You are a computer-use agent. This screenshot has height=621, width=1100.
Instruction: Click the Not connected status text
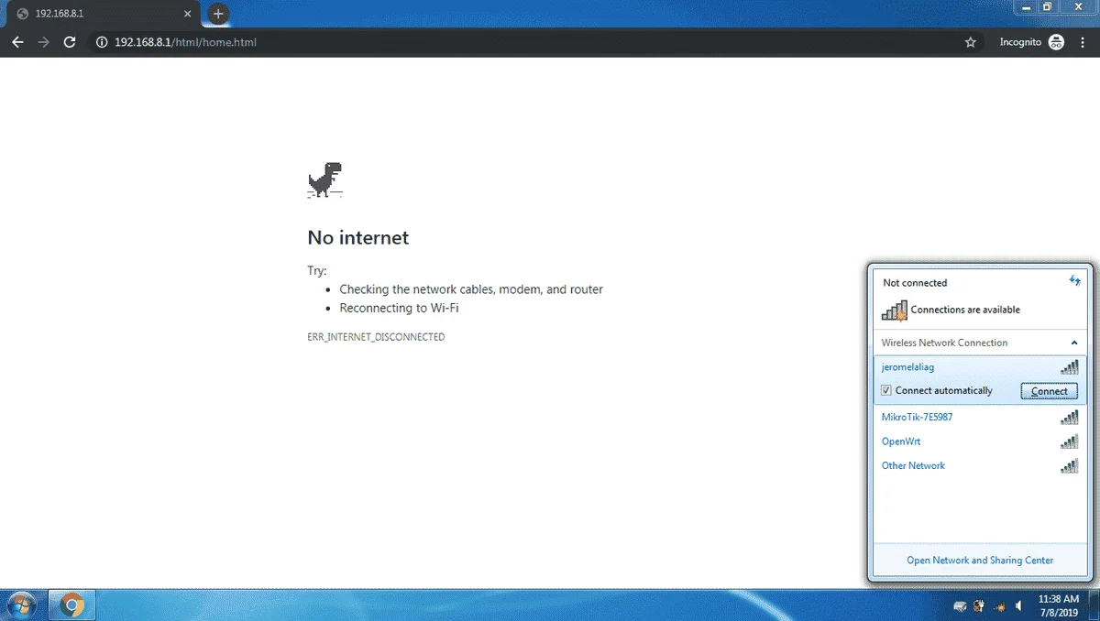[915, 283]
